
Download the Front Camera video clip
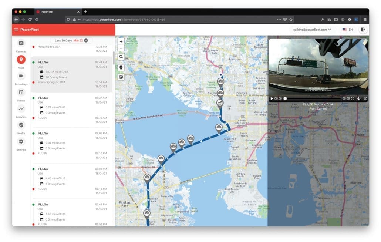pos(358,98)
